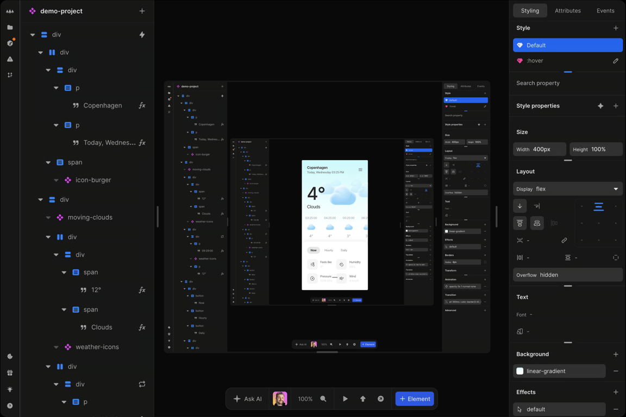
Task: Click the Ask AI button
Action: click(x=247, y=399)
